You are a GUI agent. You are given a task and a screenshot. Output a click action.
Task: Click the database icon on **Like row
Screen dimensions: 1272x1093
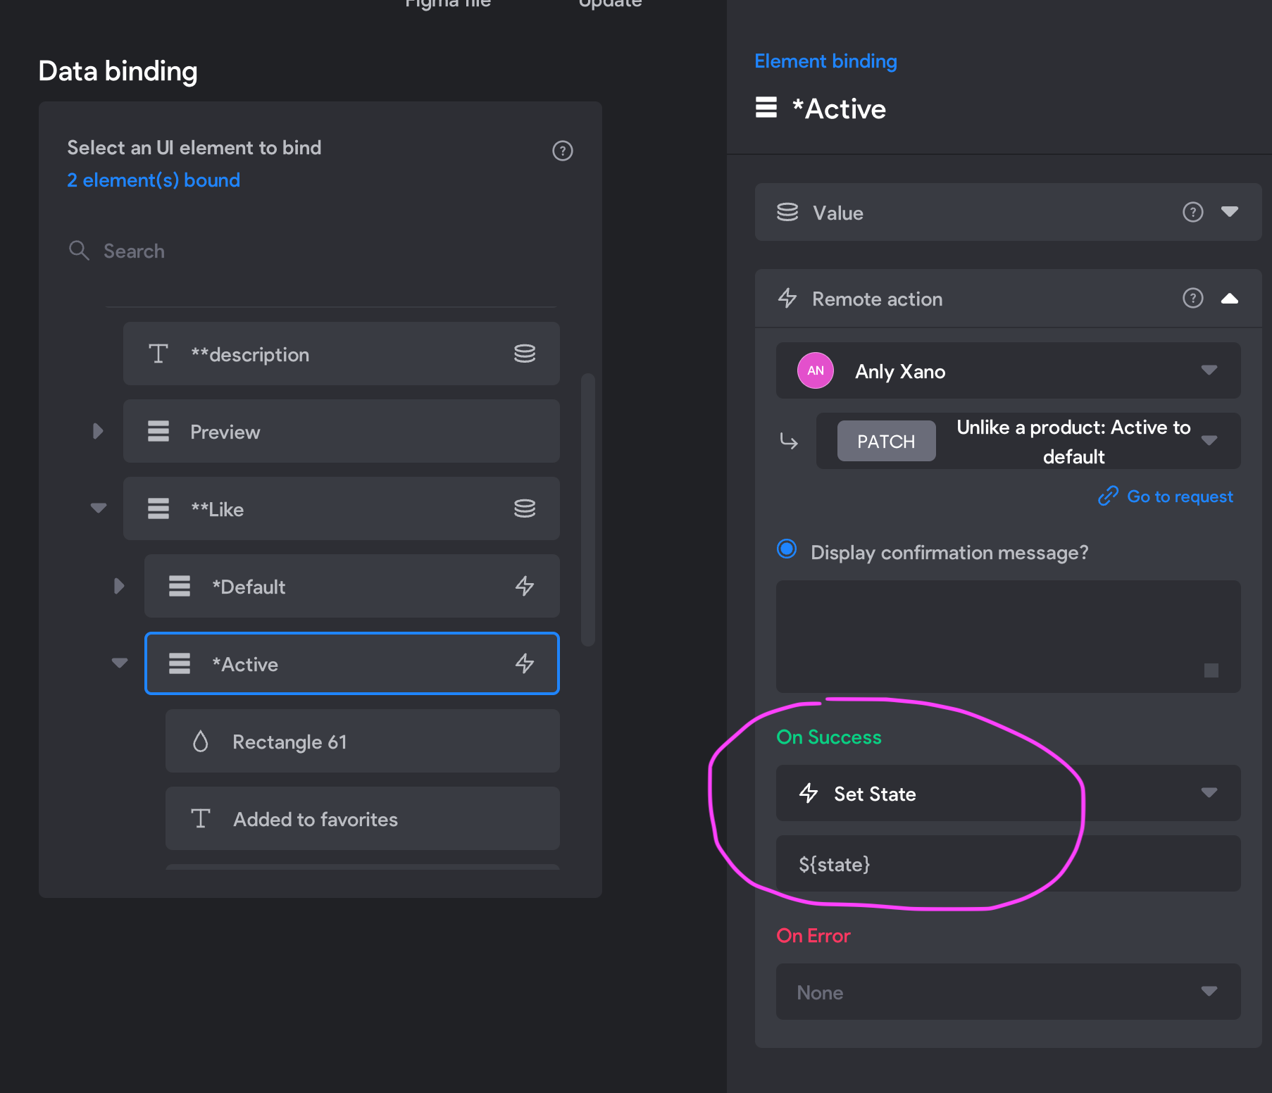pyautogui.click(x=525, y=508)
